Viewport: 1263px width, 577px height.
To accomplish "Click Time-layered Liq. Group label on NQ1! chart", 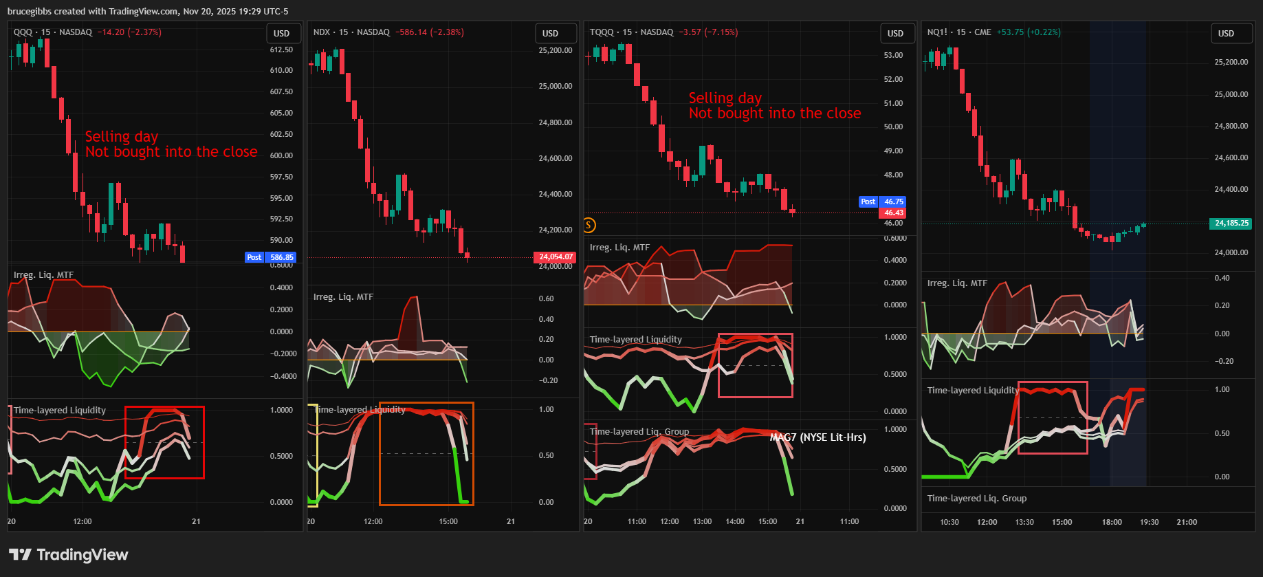I will point(976,499).
